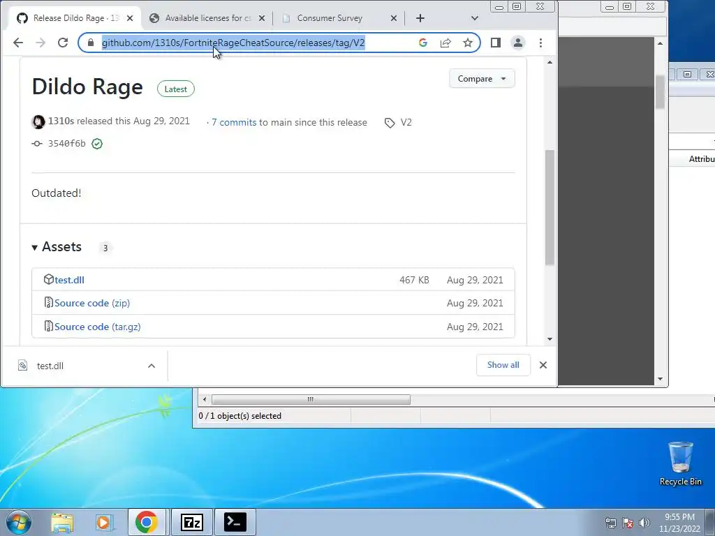
Task: Click the tag icon beside V2
Action: (x=390, y=123)
